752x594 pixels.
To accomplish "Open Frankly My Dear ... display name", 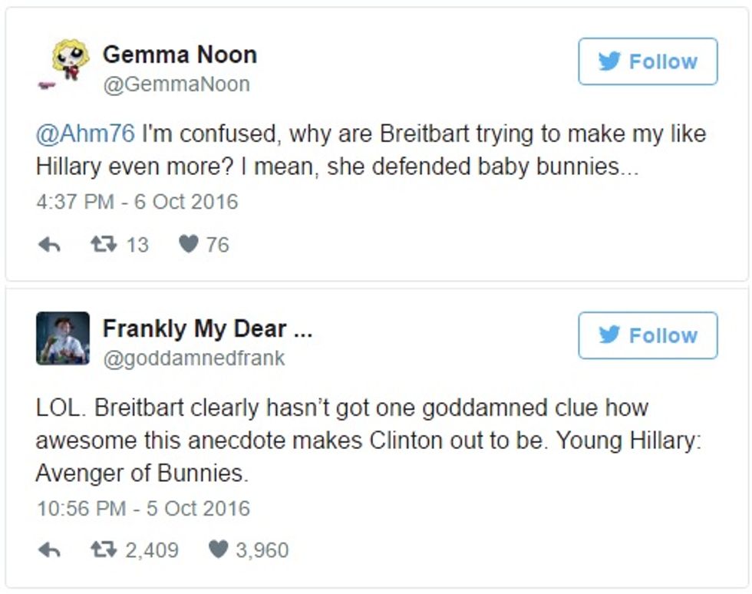I will pyautogui.click(x=208, y=329).
